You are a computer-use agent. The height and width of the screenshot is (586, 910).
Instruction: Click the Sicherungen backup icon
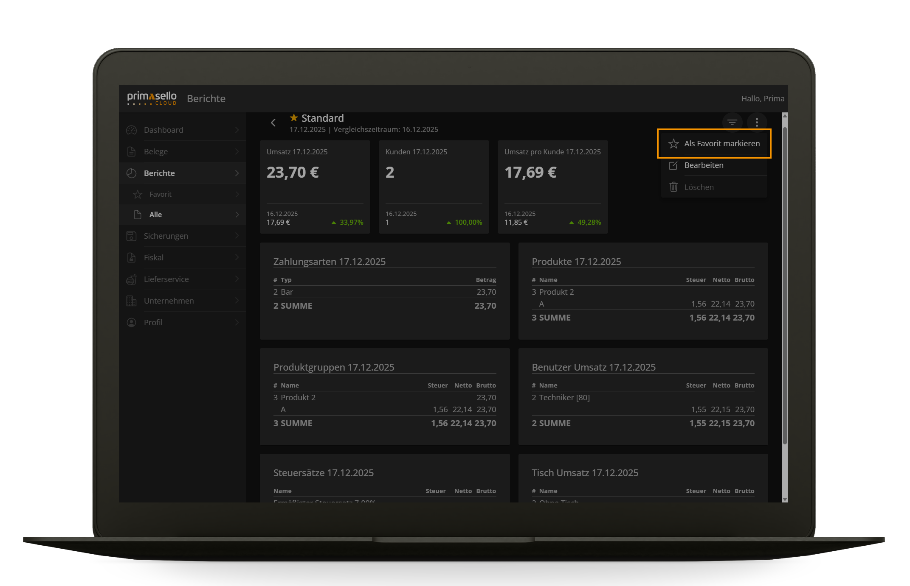pyautogui.click(x=132, y=236)
